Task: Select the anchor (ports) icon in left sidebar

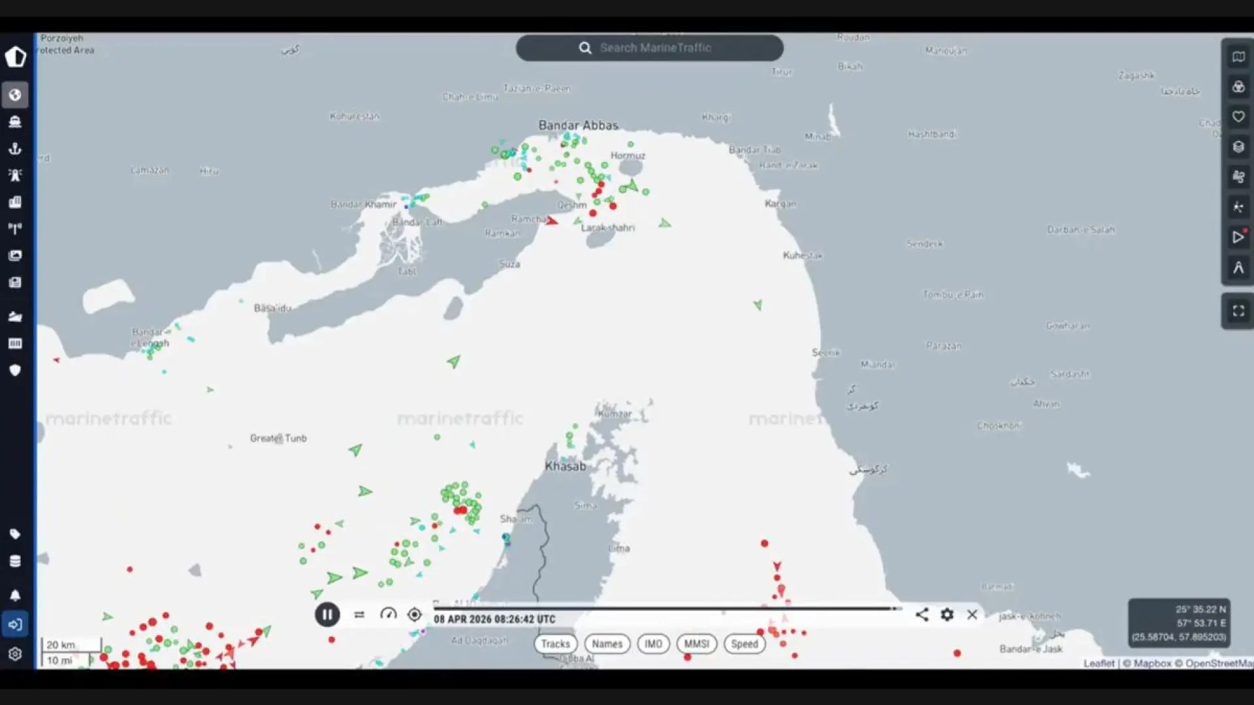Action: [x=15, y=148]
